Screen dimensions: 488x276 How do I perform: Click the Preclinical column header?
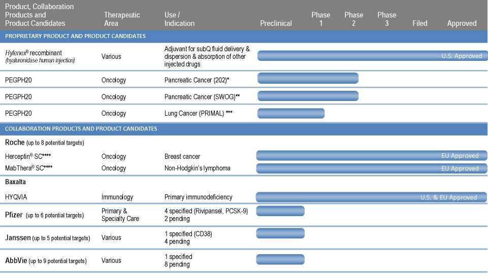pos(276,23)
